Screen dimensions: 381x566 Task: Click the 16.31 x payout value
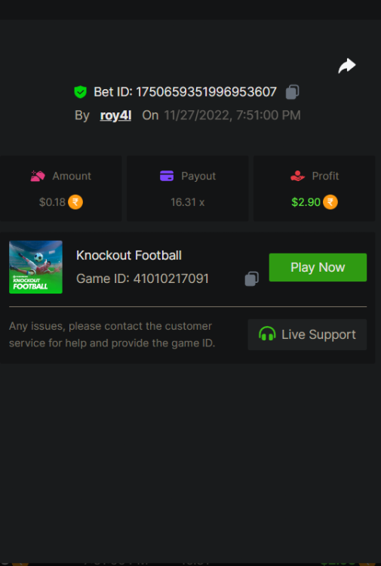point(188,202)
